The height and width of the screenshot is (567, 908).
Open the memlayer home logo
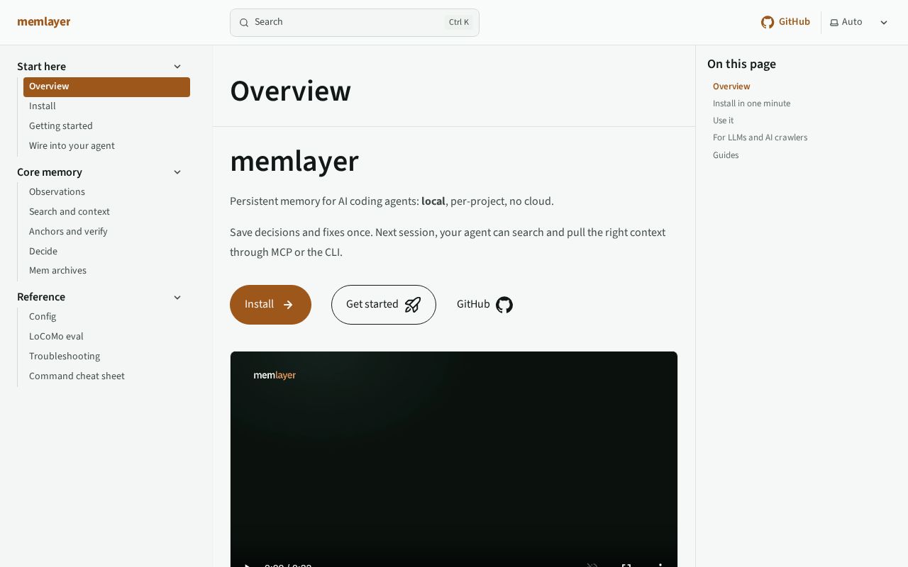pyautogui.click(x=44, y=22)
